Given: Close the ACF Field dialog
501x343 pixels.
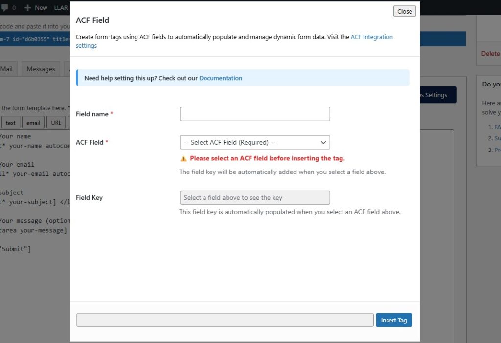Looking at the screenshot, I should [x=404, y=11].
